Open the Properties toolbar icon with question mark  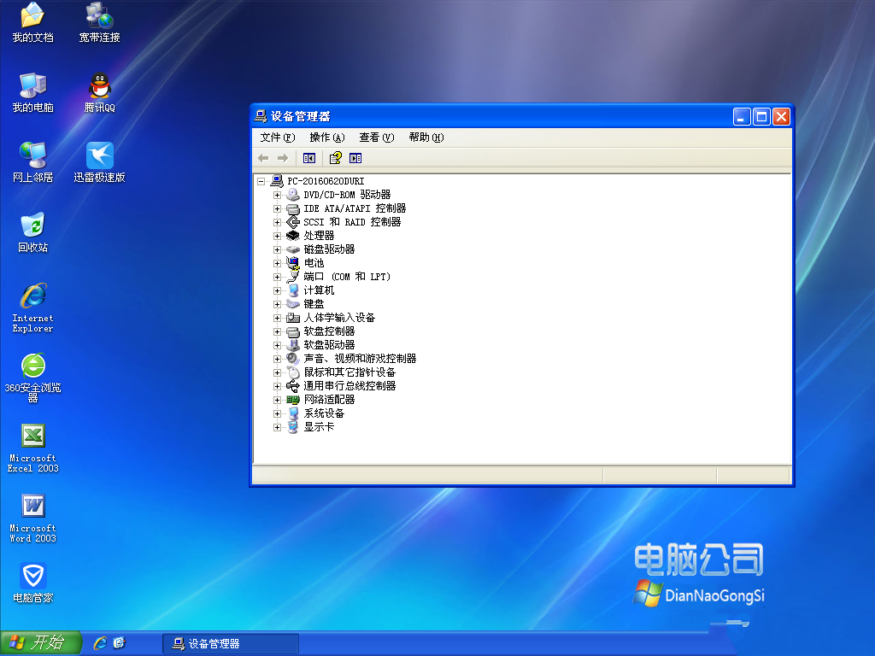coord(335,158)
